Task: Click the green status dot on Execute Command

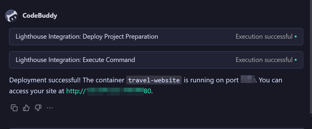Action: [296, 60]
